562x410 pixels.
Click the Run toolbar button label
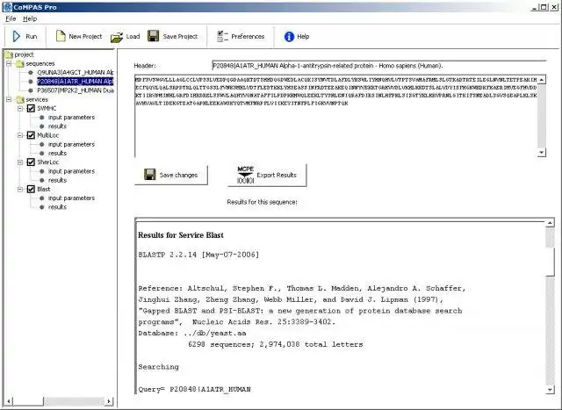click(x=32, y=36)
